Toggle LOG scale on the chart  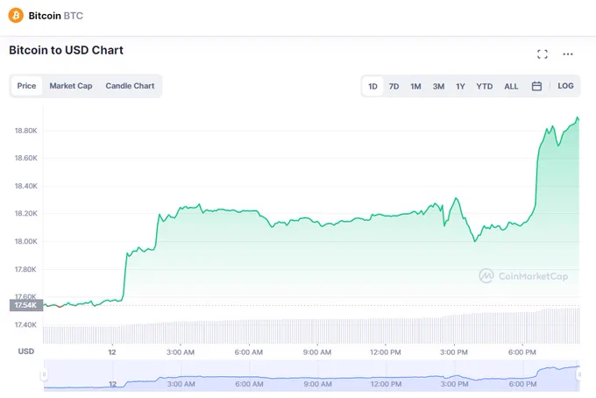point(565,86)
